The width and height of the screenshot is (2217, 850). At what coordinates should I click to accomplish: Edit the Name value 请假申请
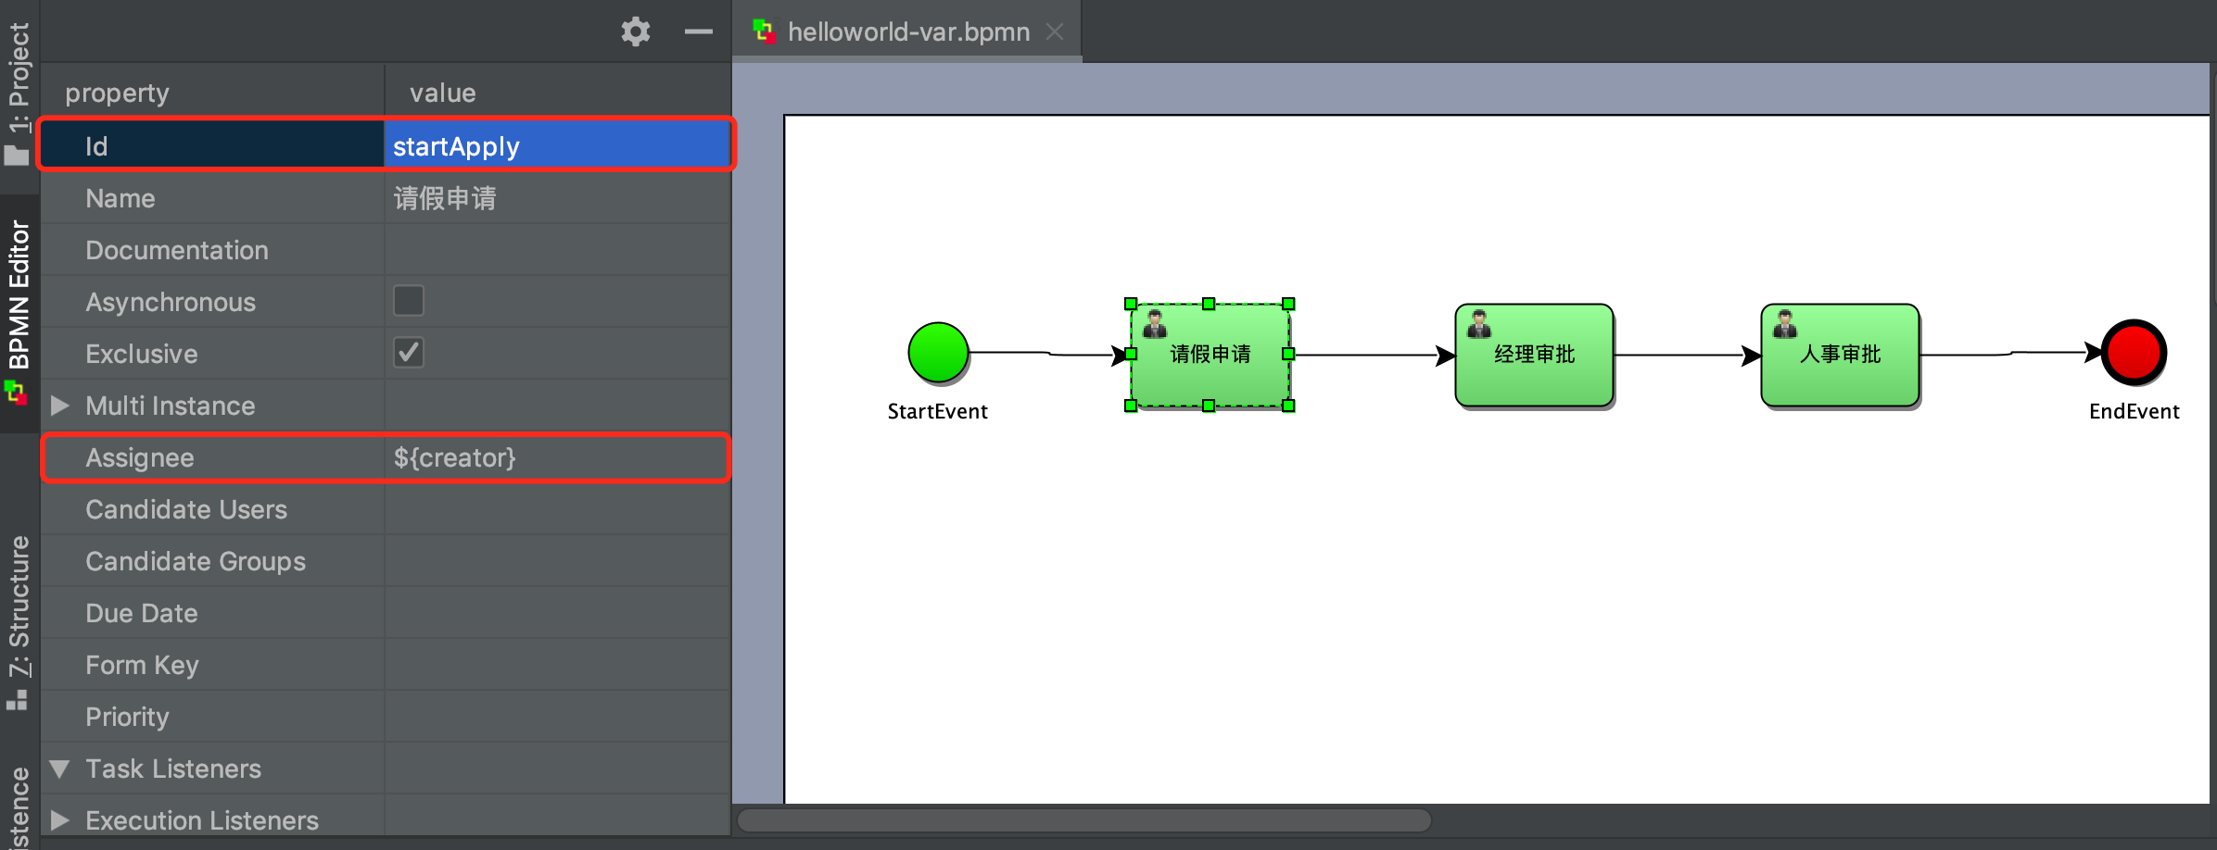pos(558,198)
